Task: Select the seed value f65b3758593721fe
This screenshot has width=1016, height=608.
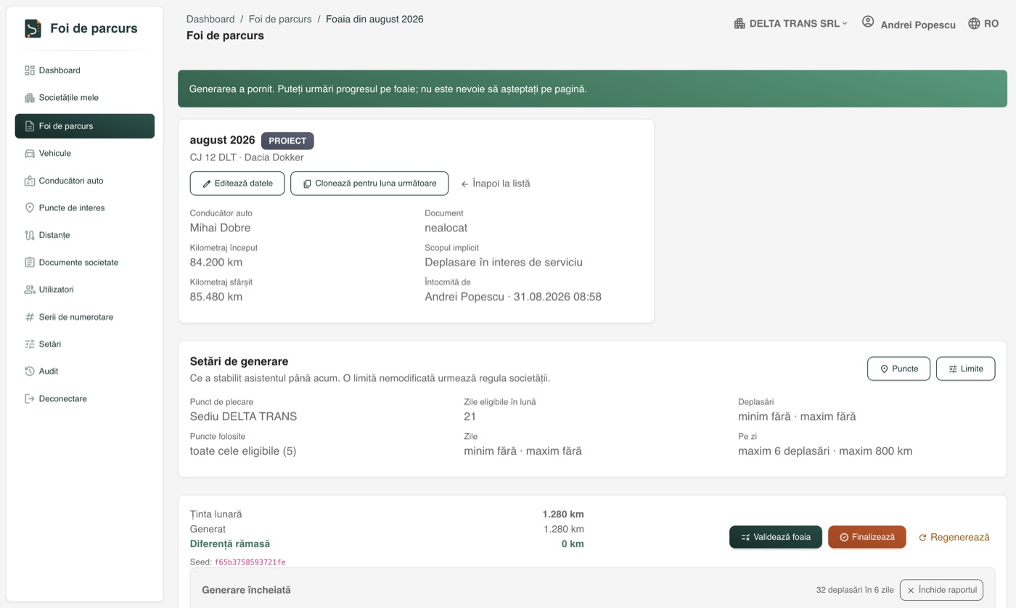Action: point(250,562)
